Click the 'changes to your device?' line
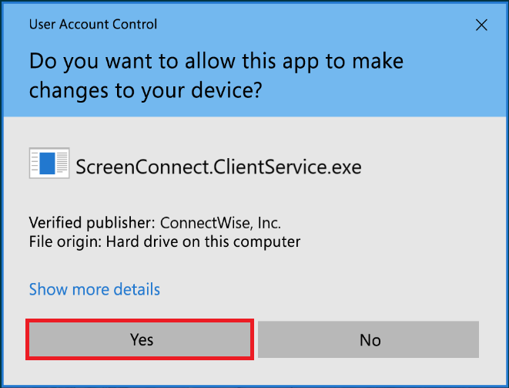This screenshot has height=388, width=509. 146,90
